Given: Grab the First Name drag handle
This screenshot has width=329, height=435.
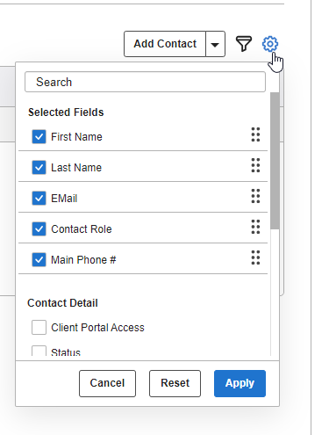Looking at the screenshot, I should (x=255, y=134).
